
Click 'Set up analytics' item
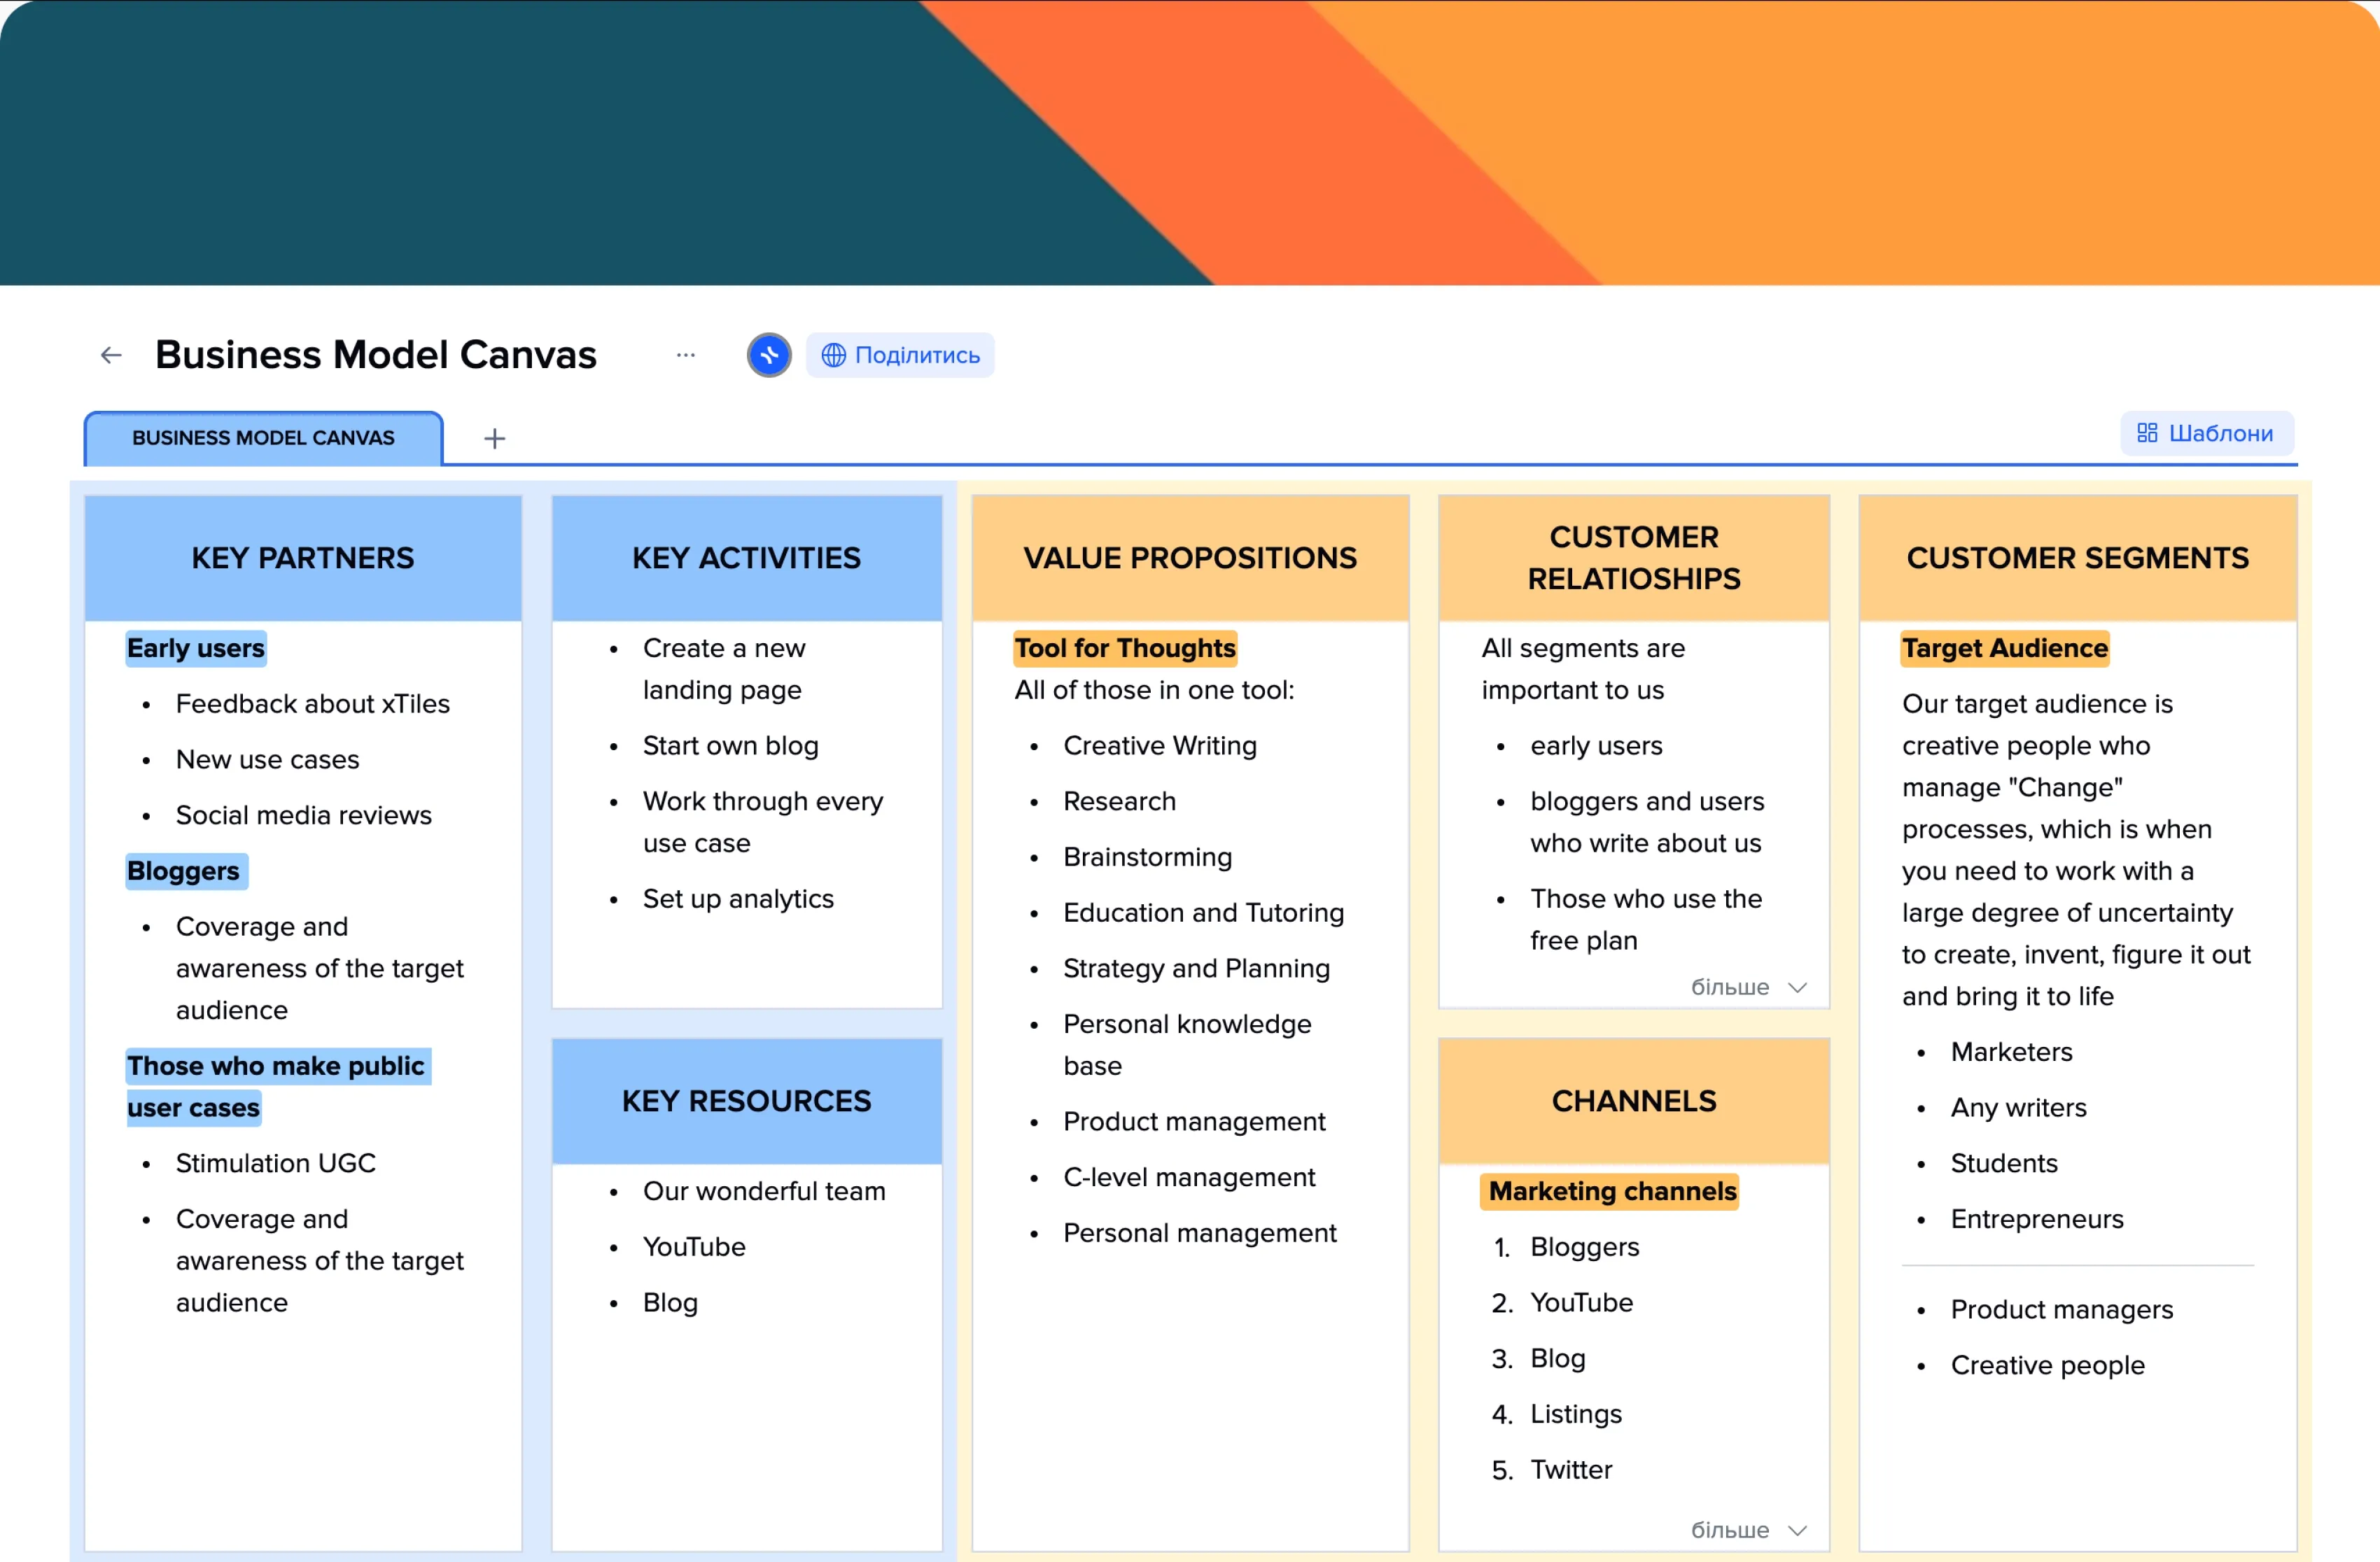point(738,899)
